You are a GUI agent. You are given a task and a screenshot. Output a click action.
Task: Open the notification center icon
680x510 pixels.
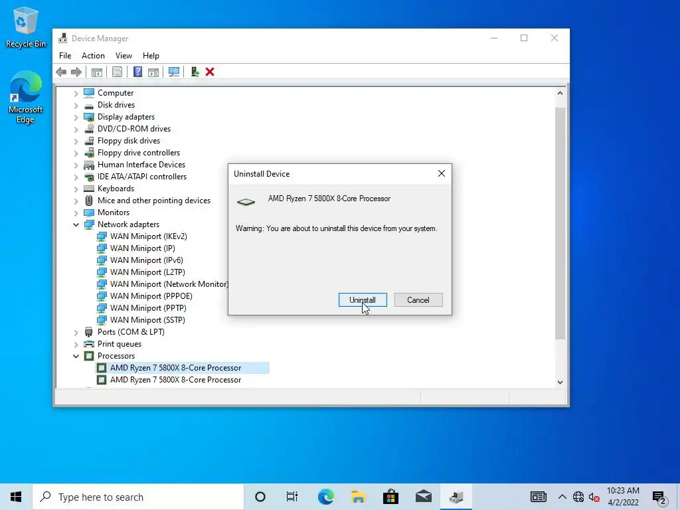pos(659,498)
